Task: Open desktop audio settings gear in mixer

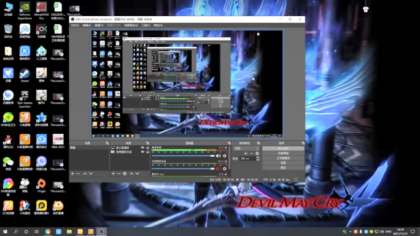Action: click(225, 156)
